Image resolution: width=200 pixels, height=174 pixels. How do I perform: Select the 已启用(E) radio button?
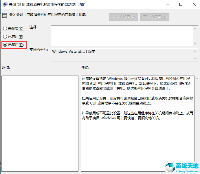click(x=13, y=36)
